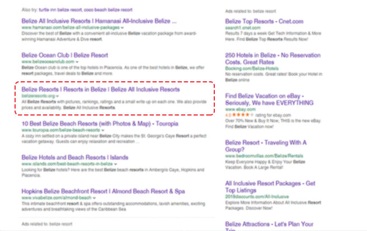Expand dropdown arrow beside belizeoceanclub.com URL

[x=77, y=62]
